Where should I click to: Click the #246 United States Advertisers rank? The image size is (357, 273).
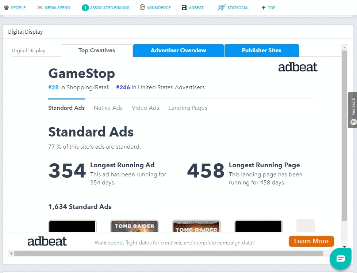pyautogui.click(x=123, y=87)
